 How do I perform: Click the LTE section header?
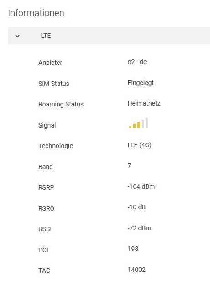(109, 36)
